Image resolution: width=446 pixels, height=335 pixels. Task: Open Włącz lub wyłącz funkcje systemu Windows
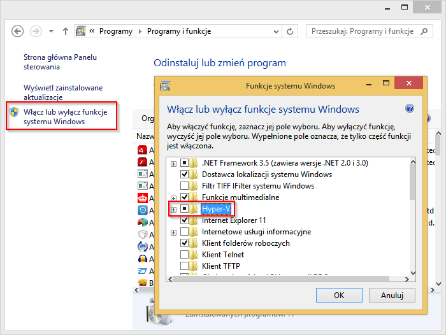click(65, 117)
